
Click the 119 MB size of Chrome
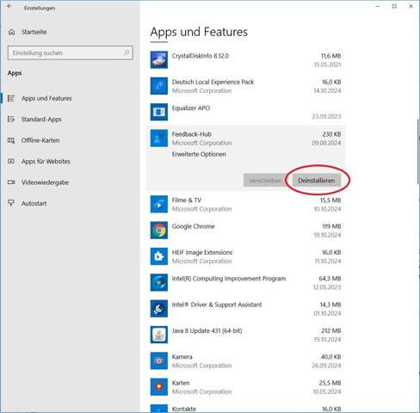[331, 226]
